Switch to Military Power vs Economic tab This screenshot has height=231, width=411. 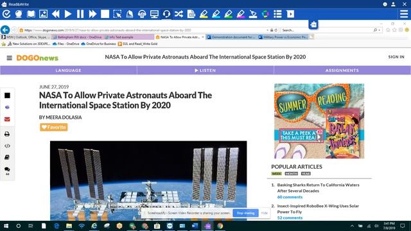[284, 37]
